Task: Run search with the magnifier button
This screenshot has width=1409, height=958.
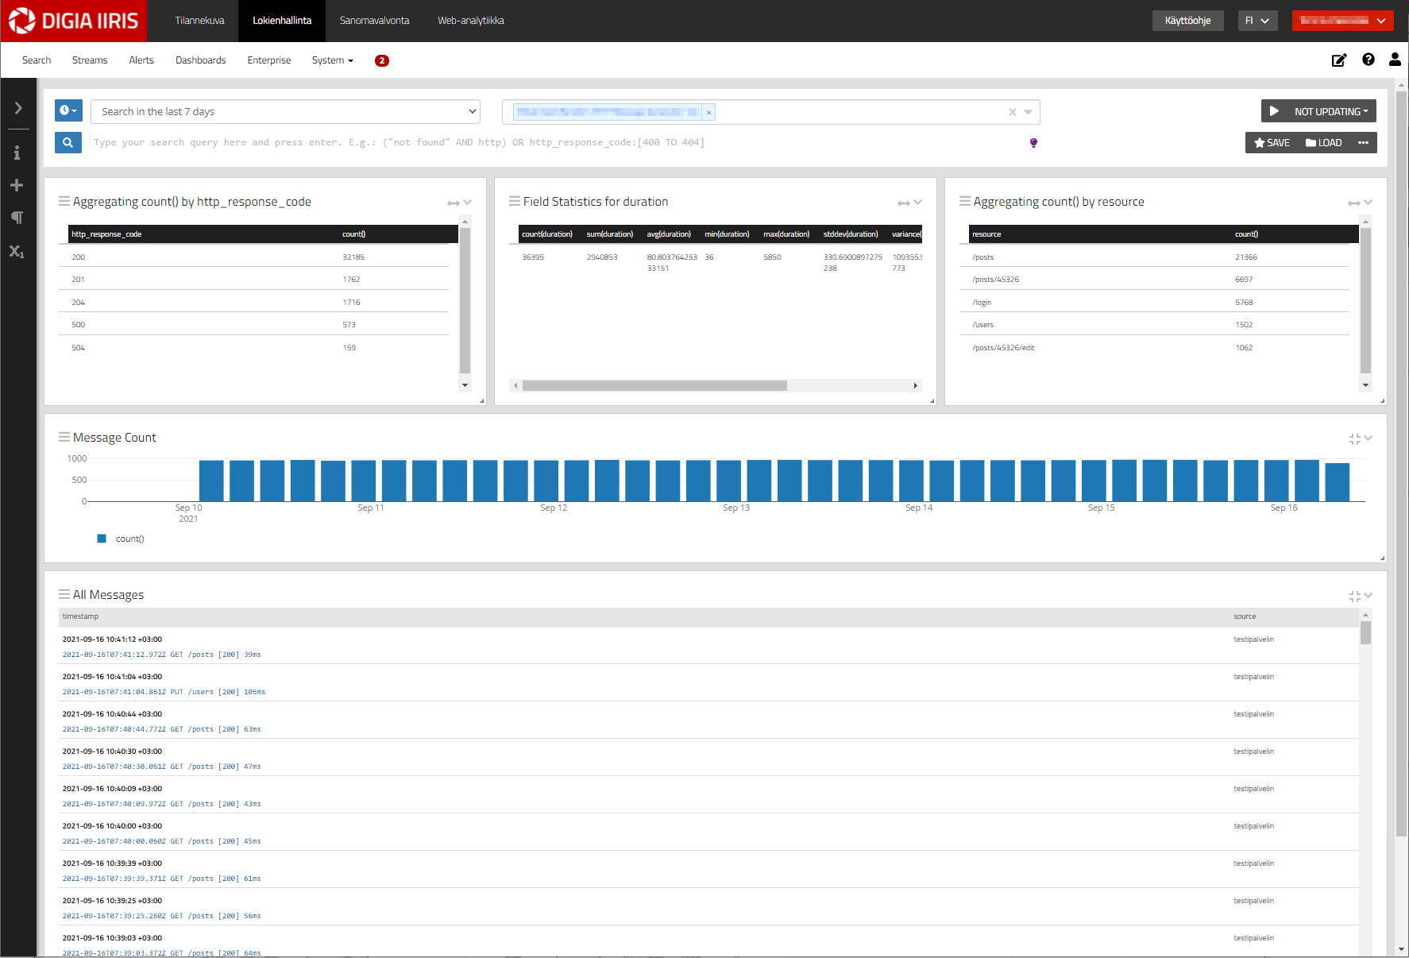Action: click(x=68, y=142)
